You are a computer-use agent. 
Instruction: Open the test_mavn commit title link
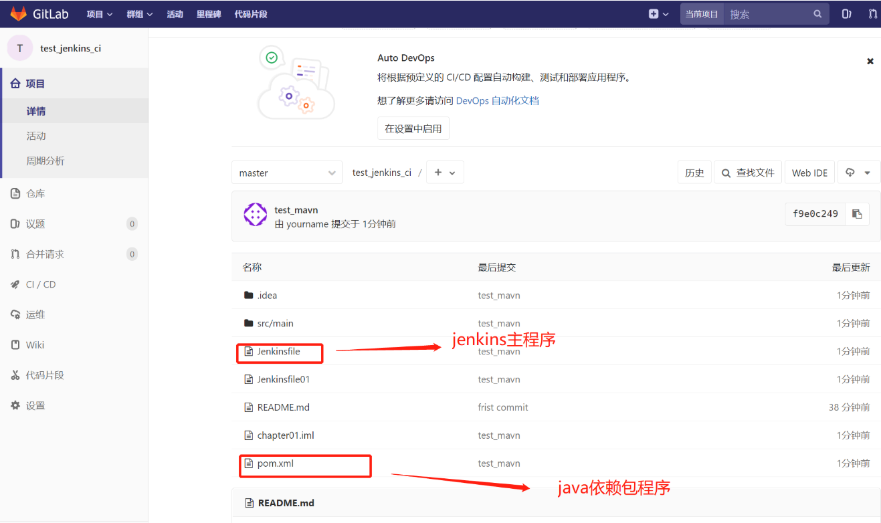click(296, 210)
